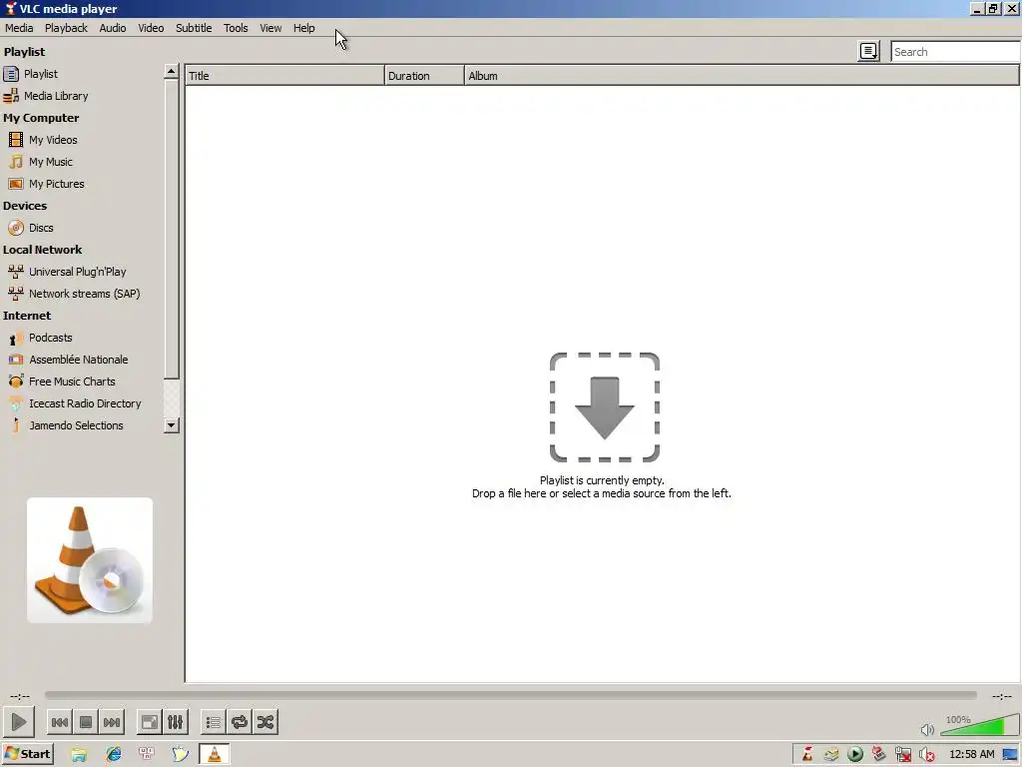Focus the playlist Search field
Viewport: 1022px width, 767px height.
click(x=955, y=52)
